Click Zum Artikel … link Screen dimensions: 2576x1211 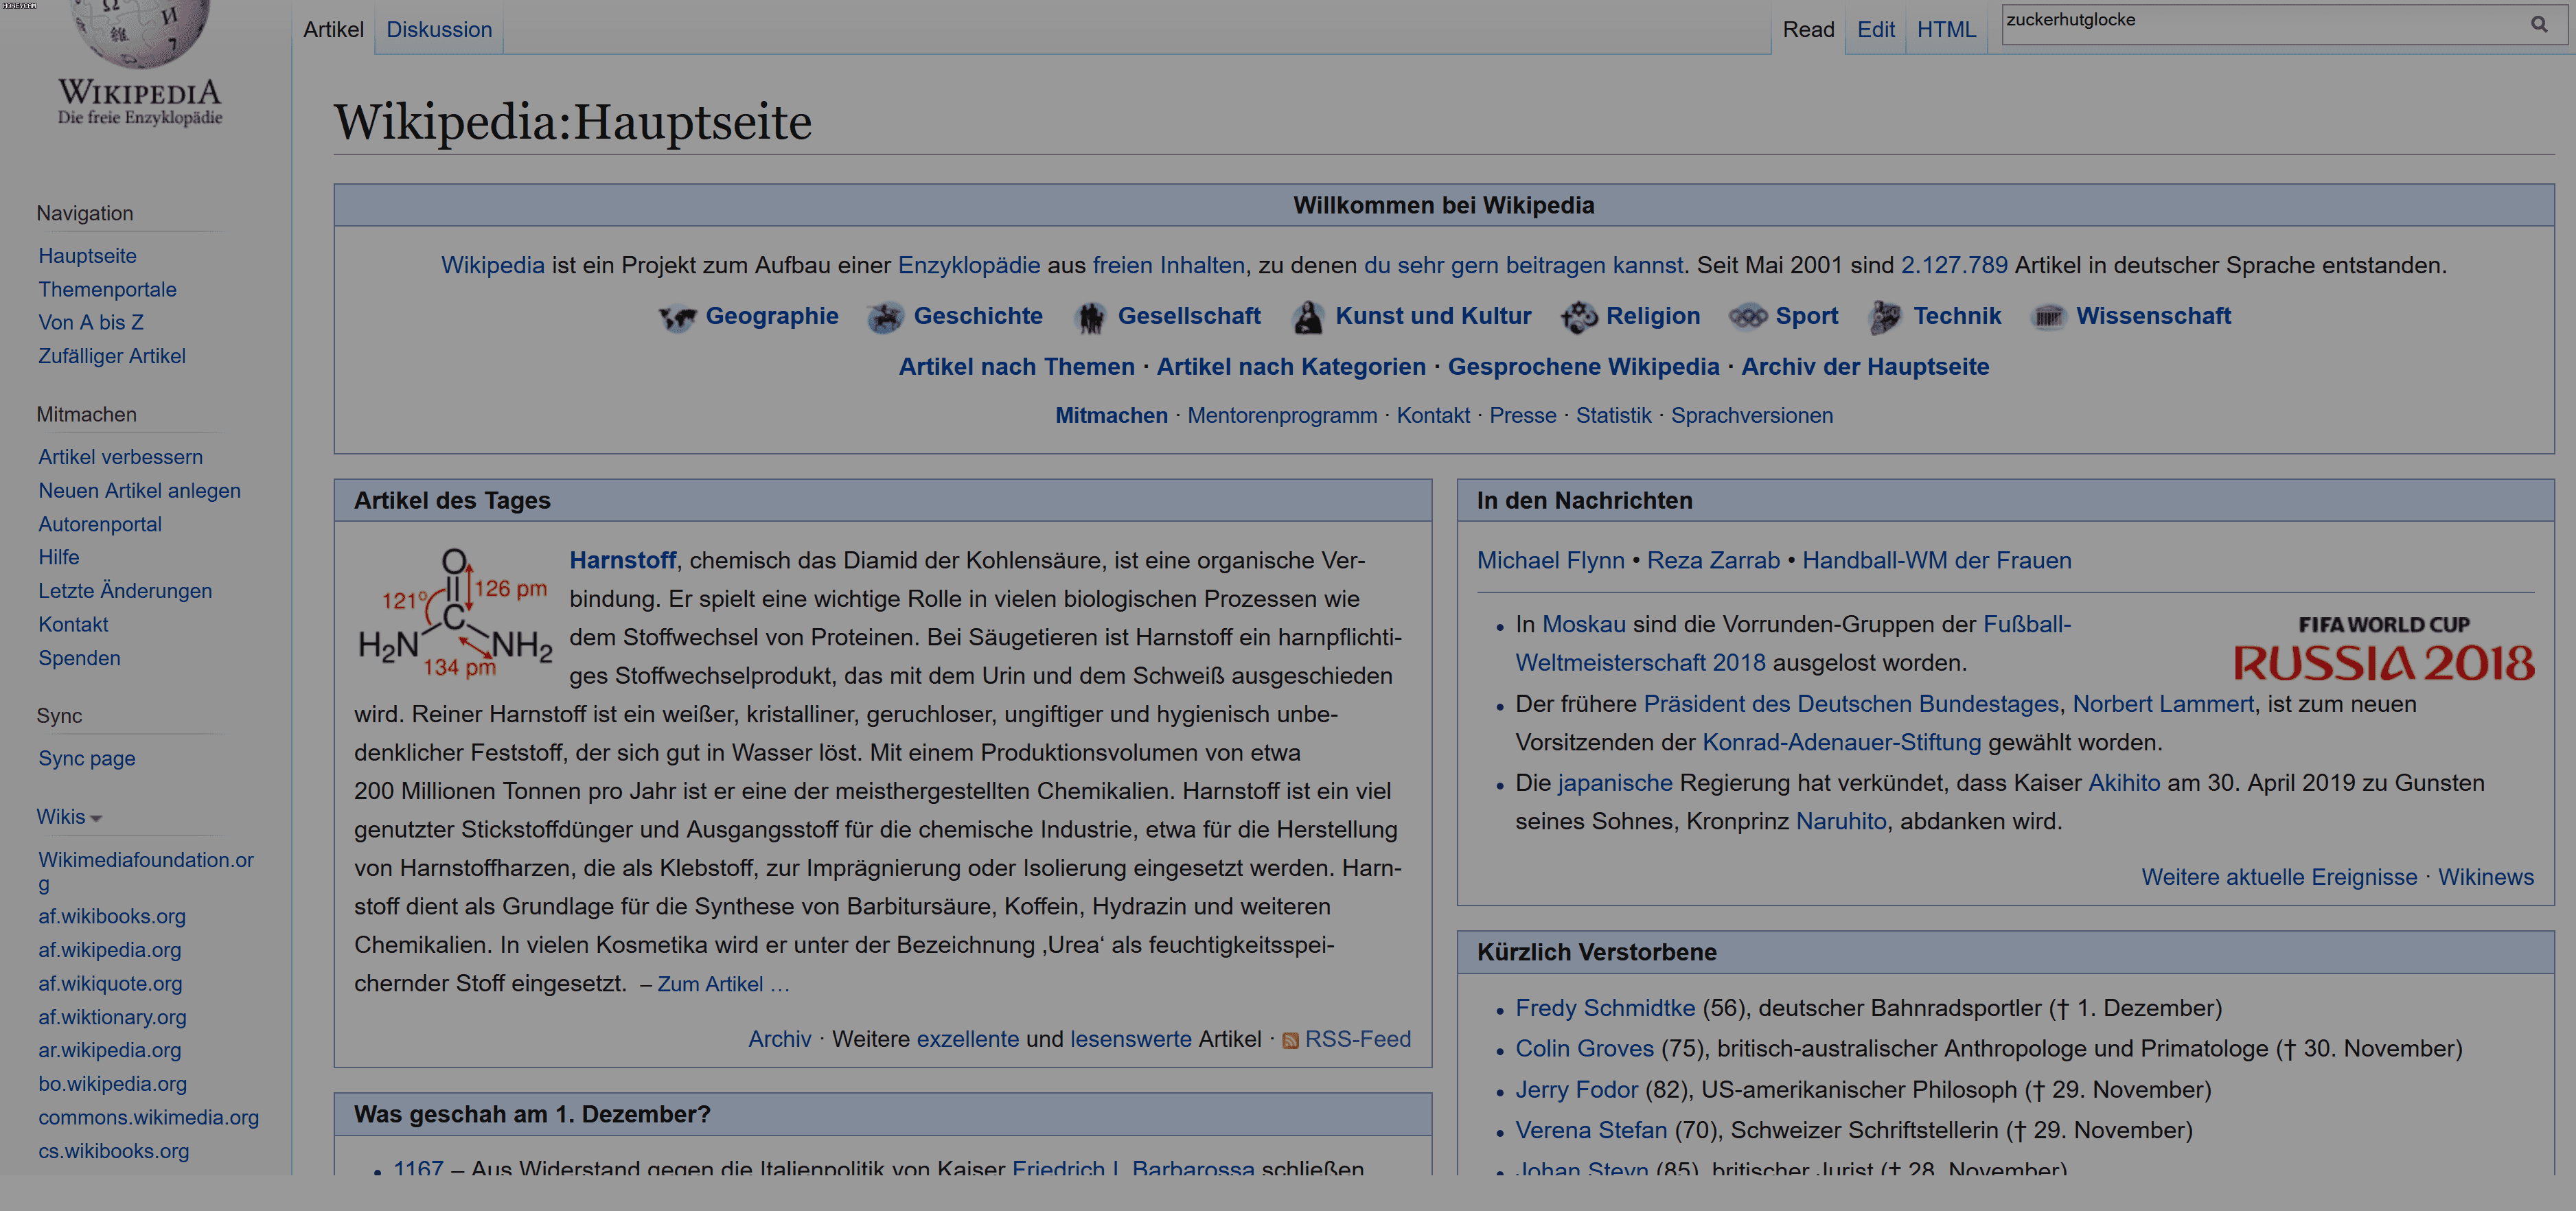point(723,985)
